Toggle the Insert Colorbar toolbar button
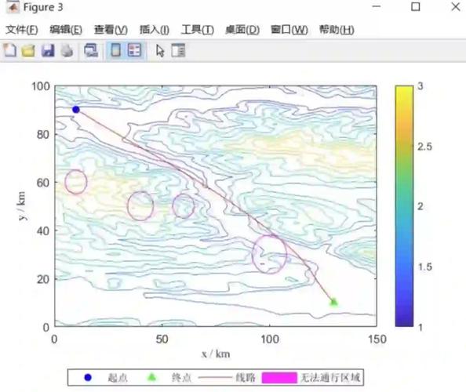Screen dimensions: 466x392 (115, 50)
